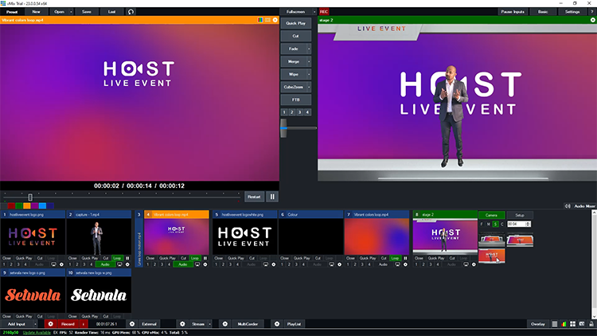
Task: Open the Record settings gear
Action: point(50,324)
